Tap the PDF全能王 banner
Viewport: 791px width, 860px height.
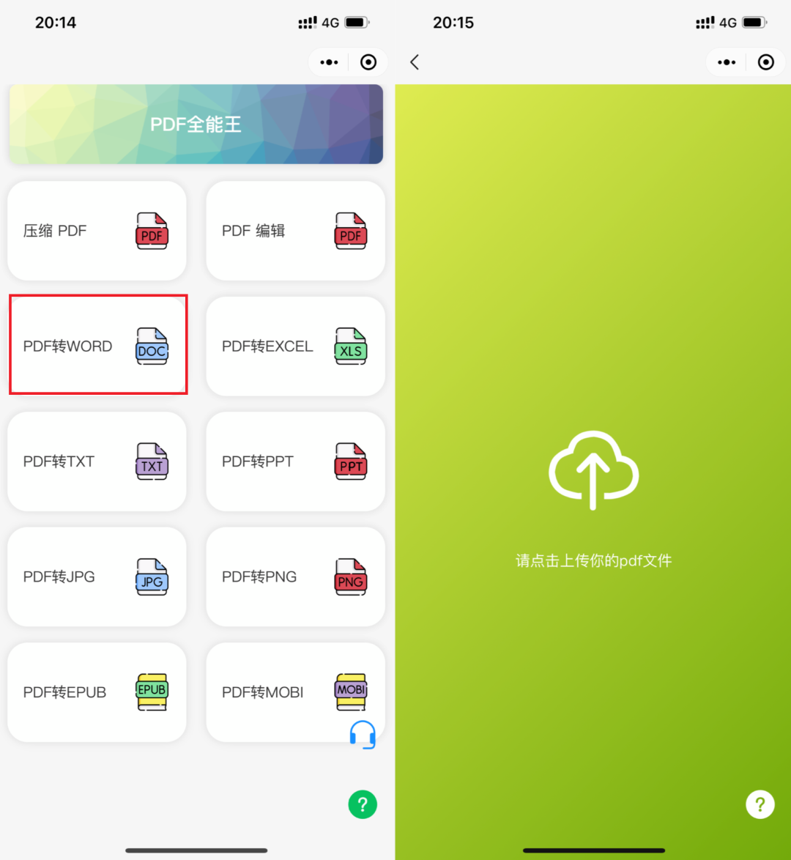tap(196, 124)
